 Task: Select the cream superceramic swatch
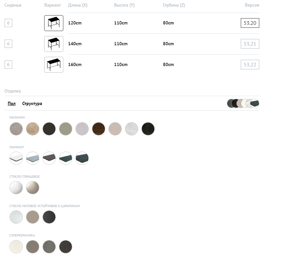16,246
